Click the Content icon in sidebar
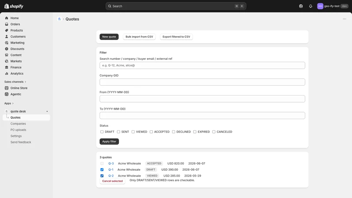This screenshot has height=198, width=352. 7,55
